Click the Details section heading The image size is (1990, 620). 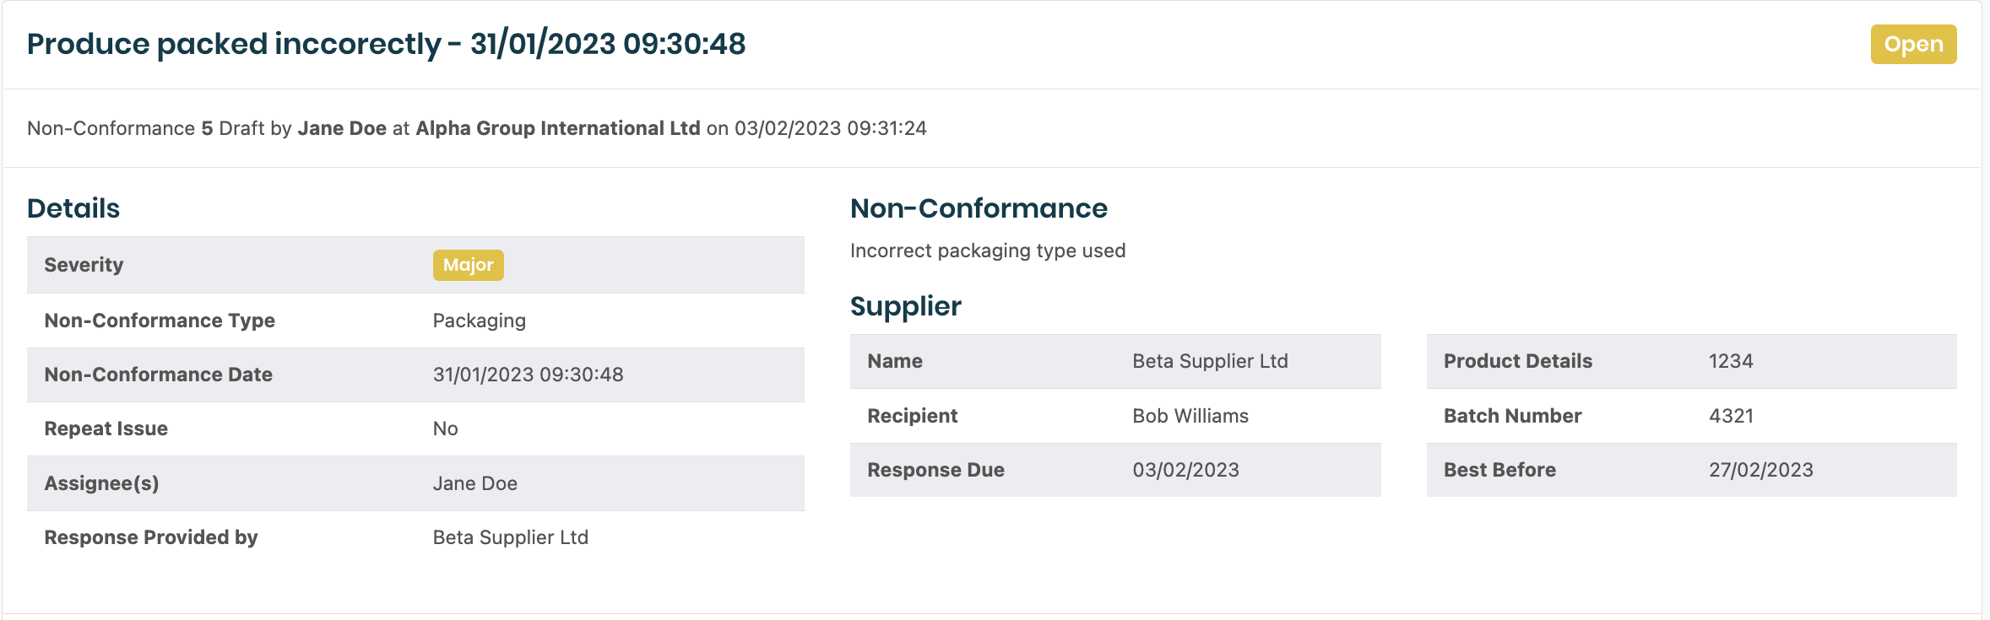coord(73,208)
